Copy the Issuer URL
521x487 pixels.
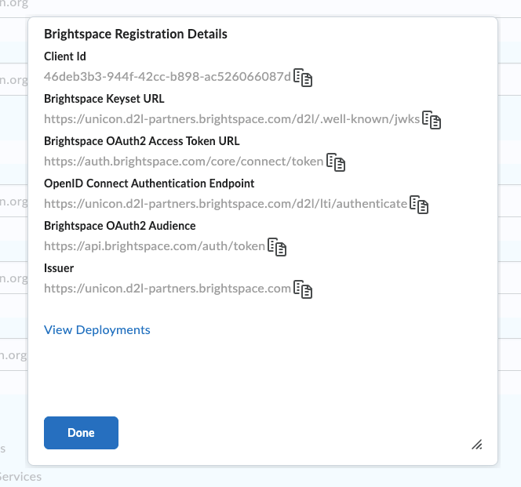[303, 289]
